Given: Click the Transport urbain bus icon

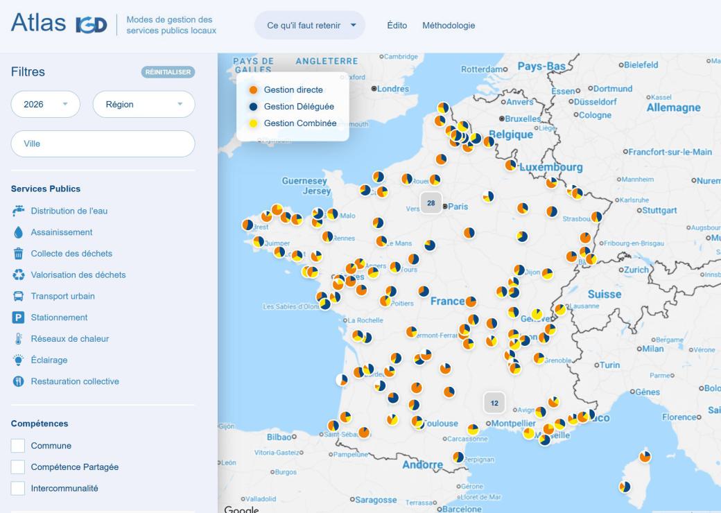Looking at the screenshot, I should coord(19,296).
